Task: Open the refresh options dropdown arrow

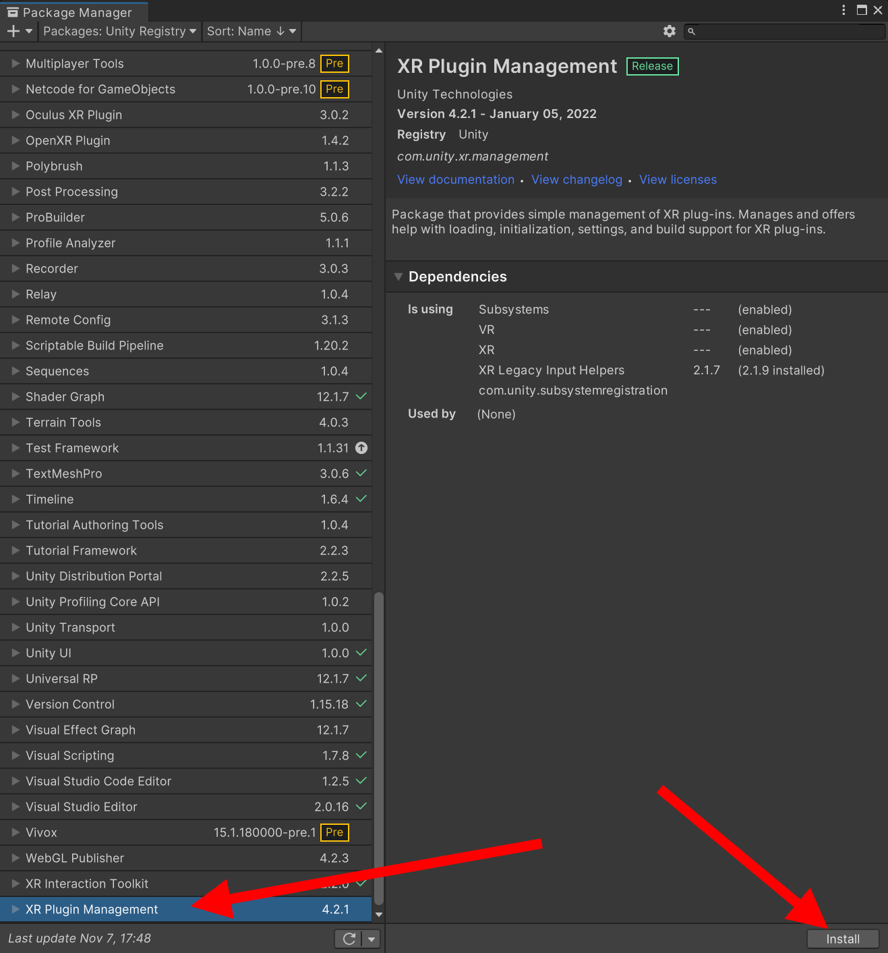Action: [372, 939]
